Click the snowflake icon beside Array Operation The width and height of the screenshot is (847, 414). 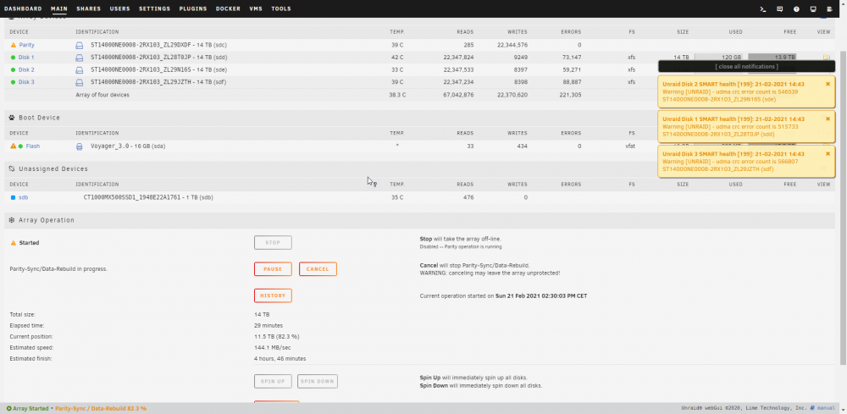tap(12, 220)
